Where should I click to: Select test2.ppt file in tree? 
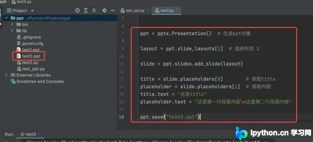click(x=31, y=56)
